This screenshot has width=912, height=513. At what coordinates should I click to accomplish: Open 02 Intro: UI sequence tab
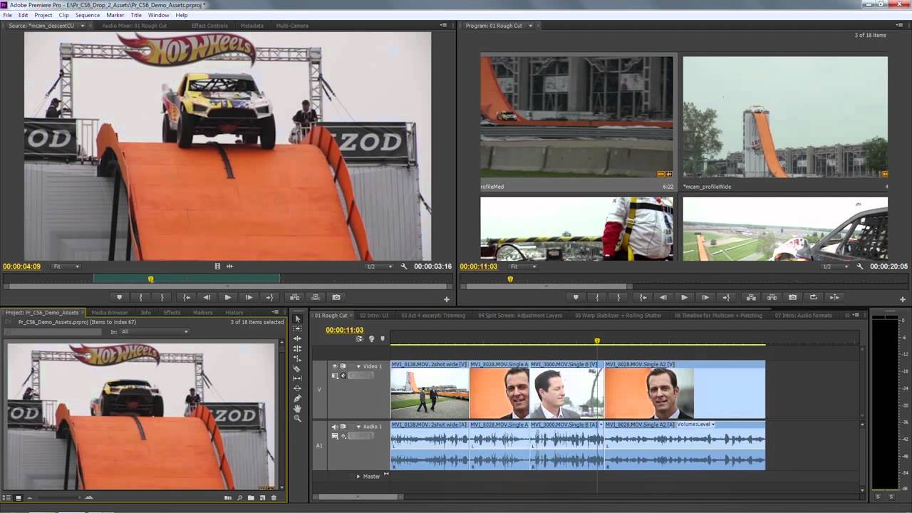coord(374,315)
